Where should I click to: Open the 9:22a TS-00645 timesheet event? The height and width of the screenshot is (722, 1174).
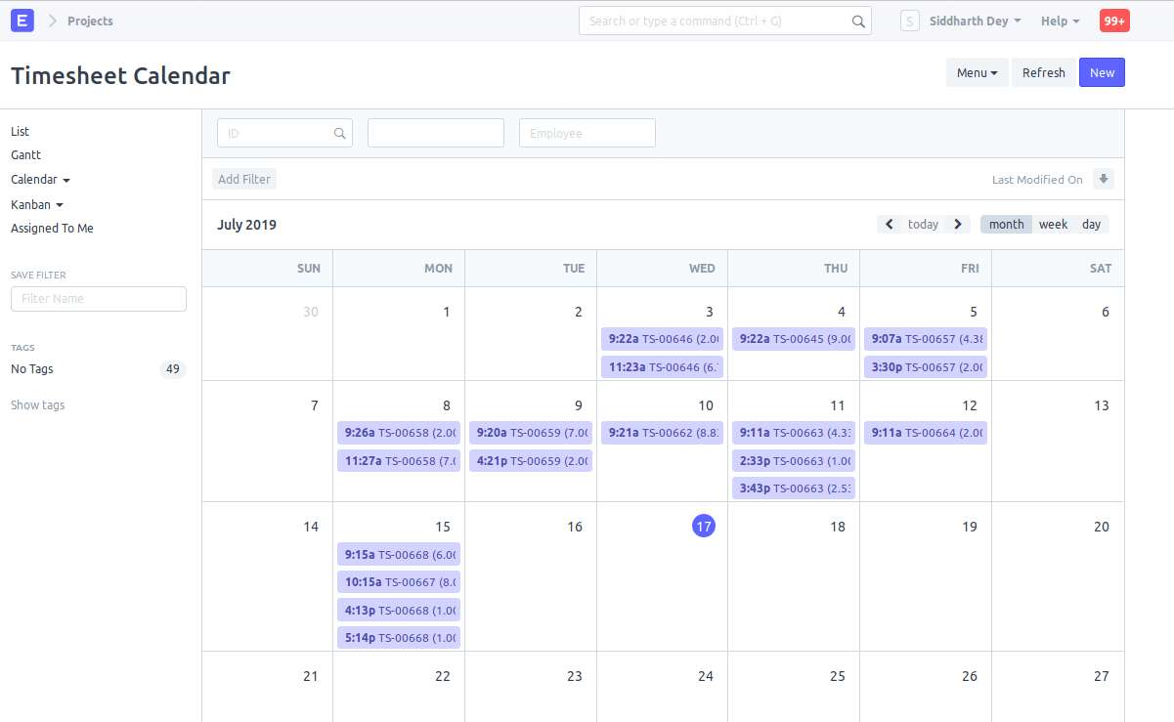coord(794,339)
